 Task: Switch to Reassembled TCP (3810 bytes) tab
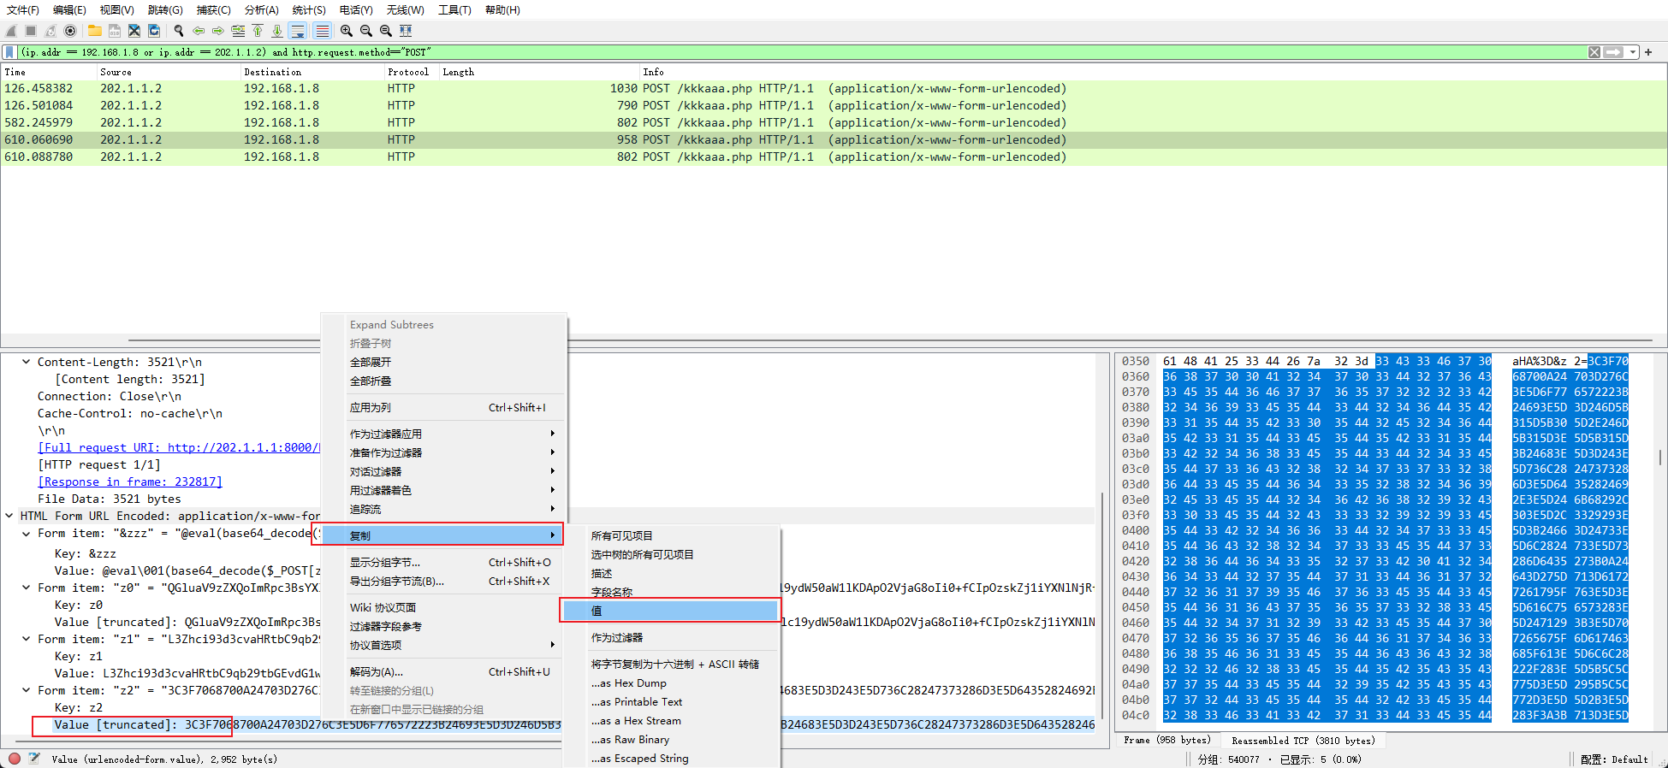pyautogui.click(x=1303, y=740)
